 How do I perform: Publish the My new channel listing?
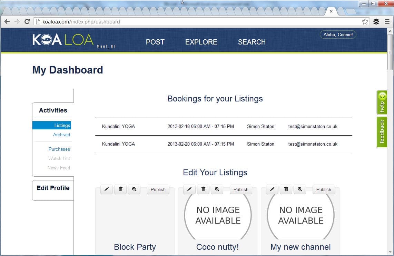tap(324, 189)
